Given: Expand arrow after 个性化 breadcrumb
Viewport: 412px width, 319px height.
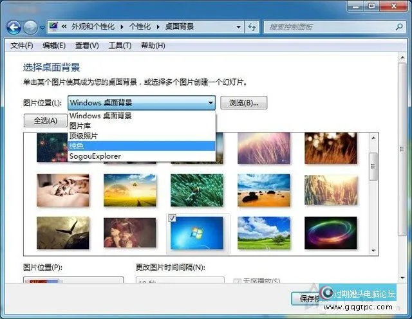Looking at the screenshot, I should pos(158,27).
